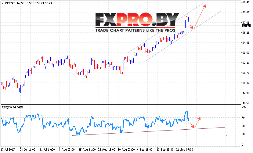Screen dimensions: 253x153
Task: Click the blue RSI indicator line
Action: click(x=95, y=123)
